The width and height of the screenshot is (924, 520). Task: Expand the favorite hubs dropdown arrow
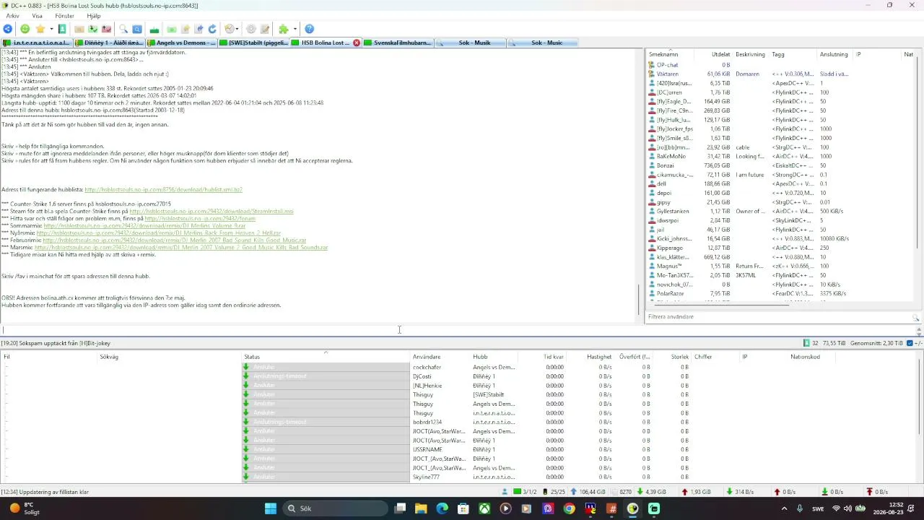point(51,29)
